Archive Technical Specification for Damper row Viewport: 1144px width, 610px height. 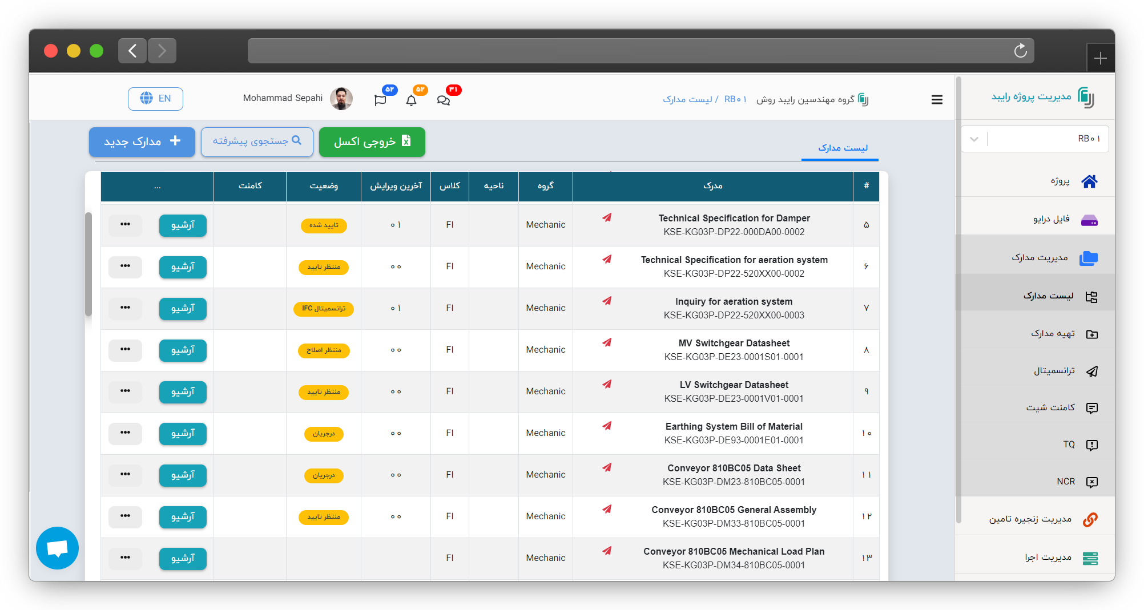tap(183, 225)
